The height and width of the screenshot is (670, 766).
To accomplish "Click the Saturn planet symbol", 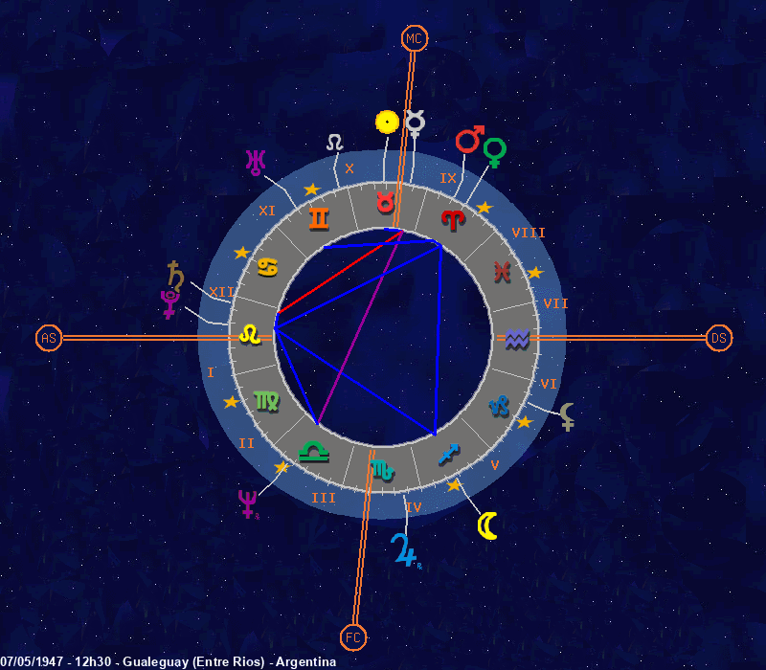I will 174,275.
